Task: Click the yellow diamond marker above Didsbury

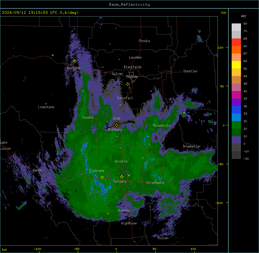Action: (117, 125)
